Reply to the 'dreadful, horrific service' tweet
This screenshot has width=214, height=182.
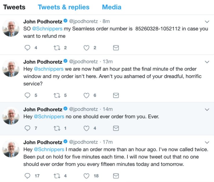[x=28, y=95]
